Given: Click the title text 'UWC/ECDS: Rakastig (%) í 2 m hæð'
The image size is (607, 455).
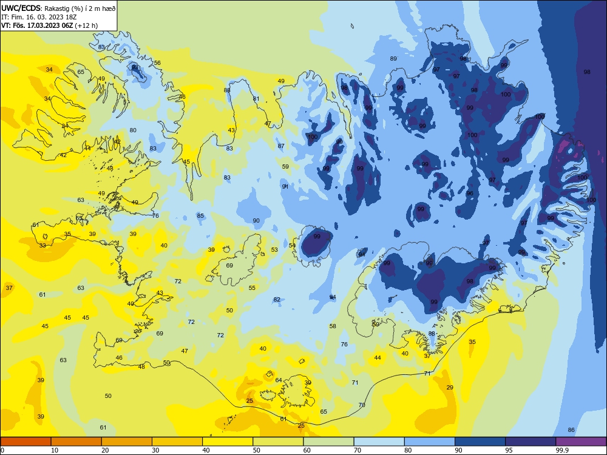Looking at the screenshot, I should [x=58, y=8].
